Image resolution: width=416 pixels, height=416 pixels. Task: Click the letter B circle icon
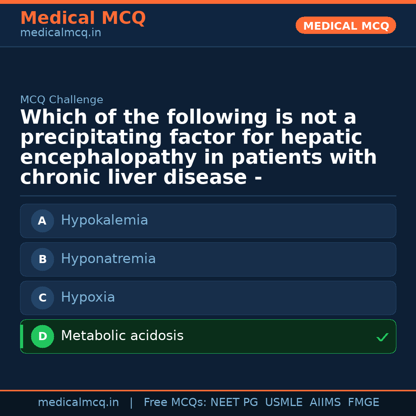click(x=42, y=260)
